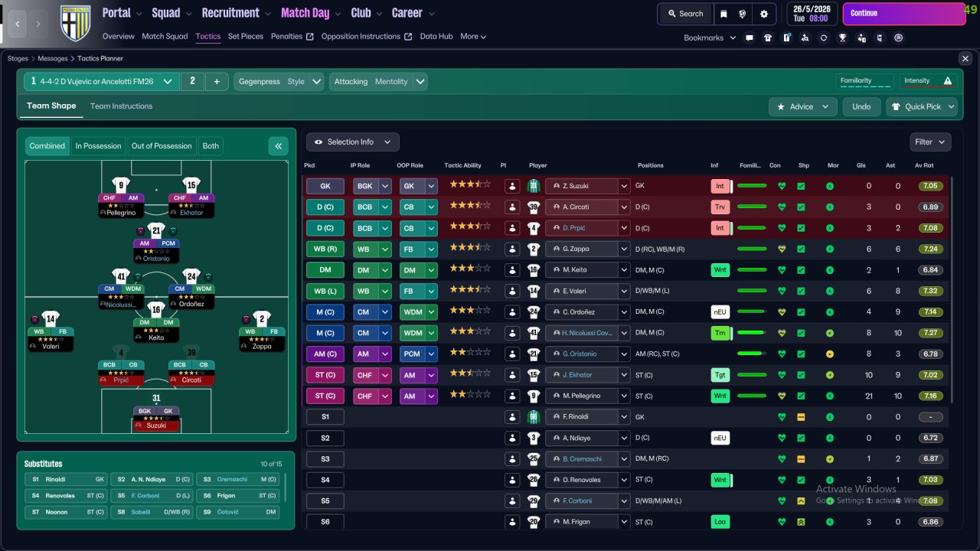Open the Intensity warning triangle icon
Screen dimensions: 980x551
click(948, 81)
